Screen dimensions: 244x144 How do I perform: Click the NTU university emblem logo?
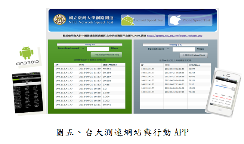click(60, 19)
